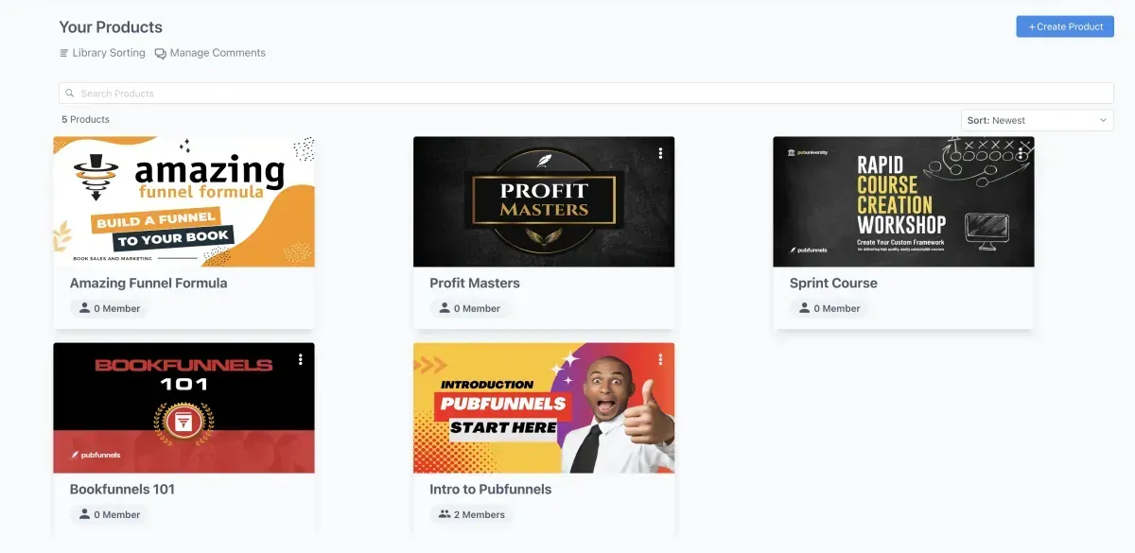
Task: Click the chevron arrow in Sort dropdown
Action: (x=1103, y=120)
